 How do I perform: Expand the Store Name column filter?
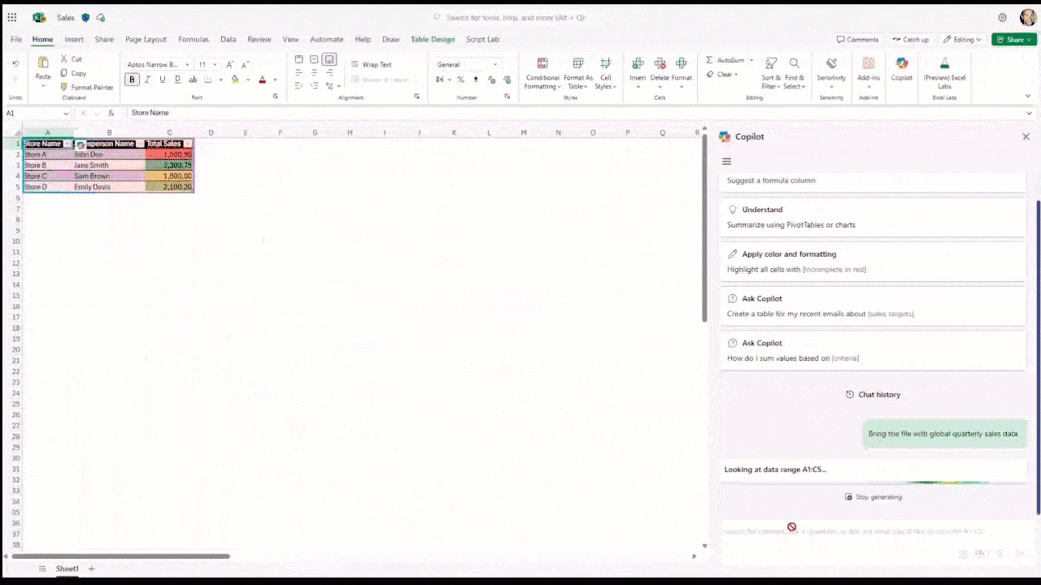click(68, 144)
